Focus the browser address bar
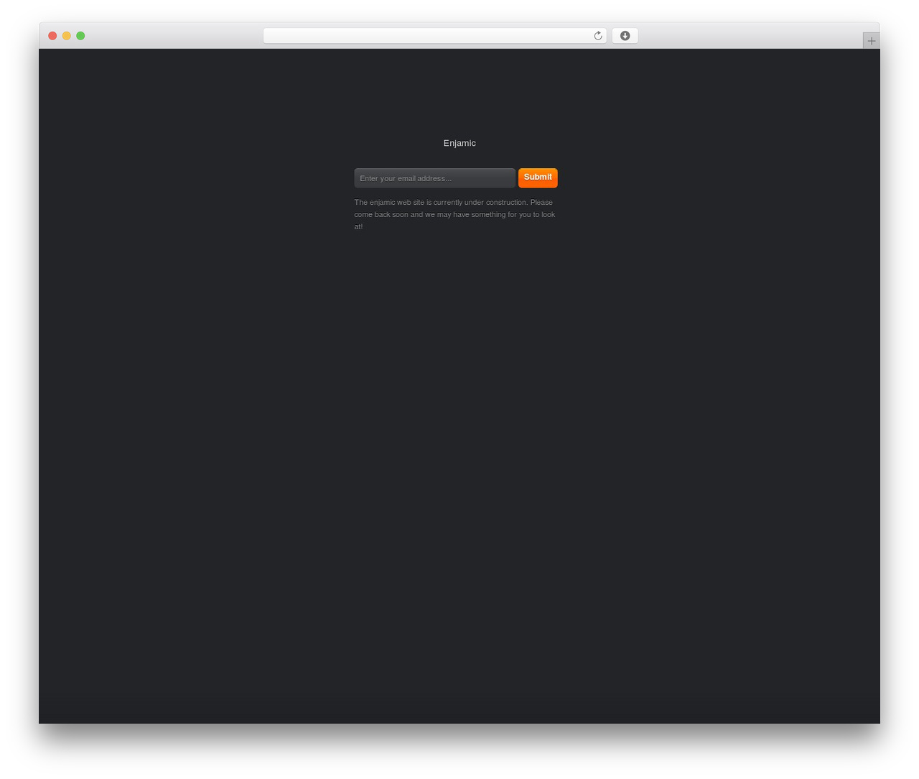This screenshot has width=919, height=779. click(x=434, y=36)
